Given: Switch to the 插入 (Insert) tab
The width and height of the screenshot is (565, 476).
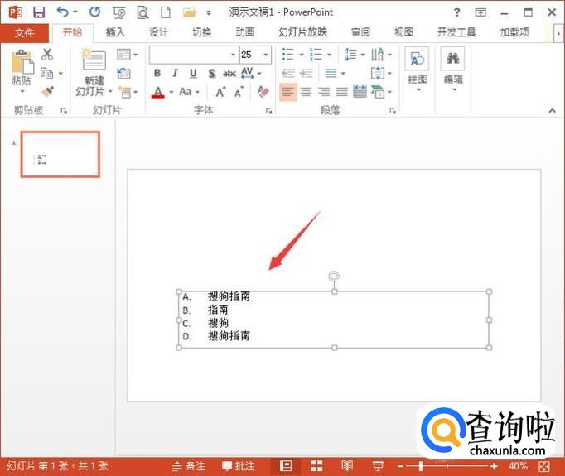Looking at the screenshot, I should (x=115, y=32).
